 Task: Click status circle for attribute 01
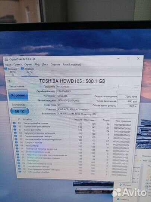click(14, 123)
